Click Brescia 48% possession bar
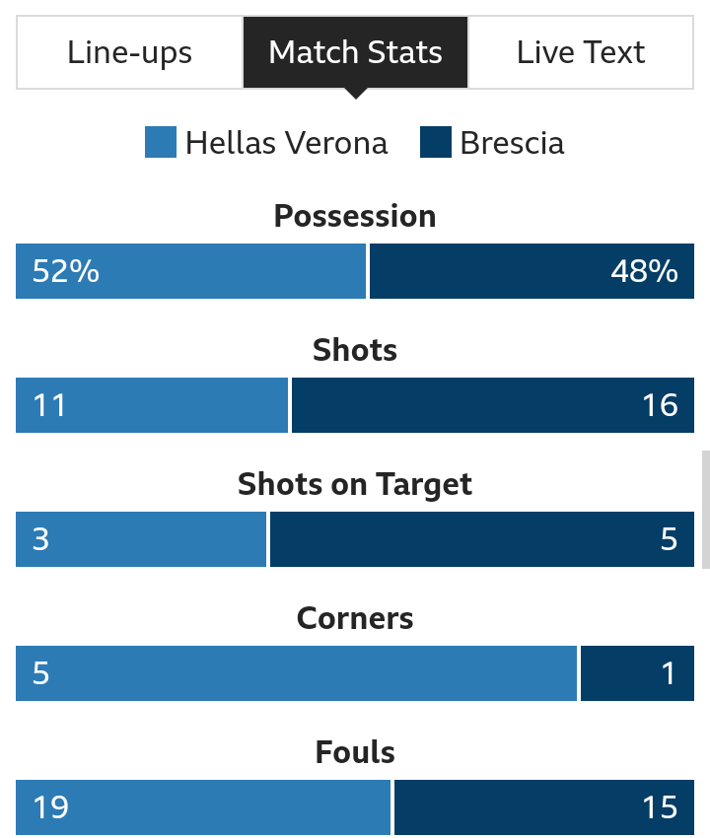Screen dimensions: 710x838 (x=532, y=271)
